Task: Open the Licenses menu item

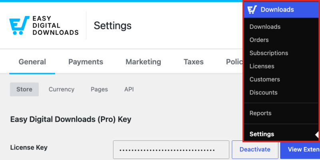Action: (262, 66)
